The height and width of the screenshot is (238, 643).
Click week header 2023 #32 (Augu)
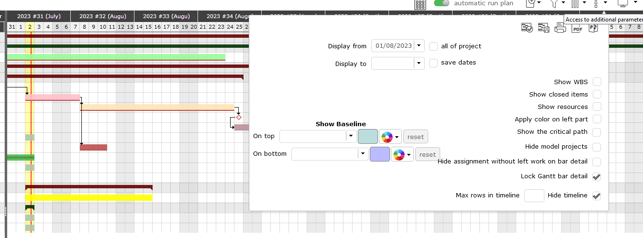102,16
